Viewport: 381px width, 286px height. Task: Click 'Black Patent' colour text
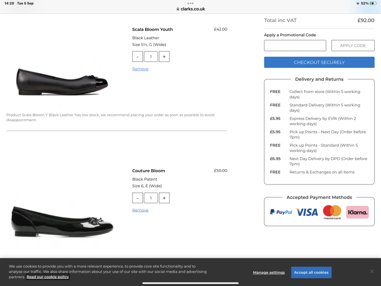coord(145,179)
